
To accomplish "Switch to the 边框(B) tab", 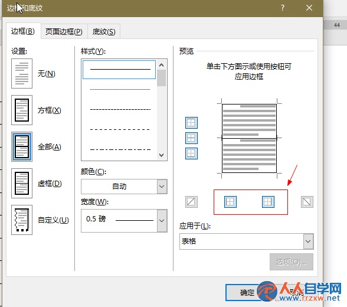I will (x=23, y=31).
